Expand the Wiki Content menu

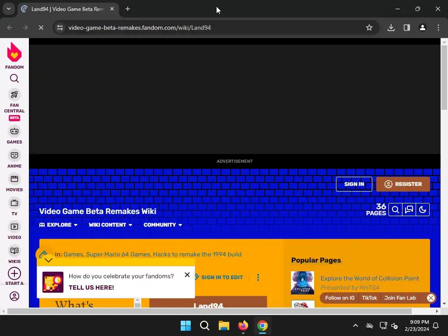point(110,225)
